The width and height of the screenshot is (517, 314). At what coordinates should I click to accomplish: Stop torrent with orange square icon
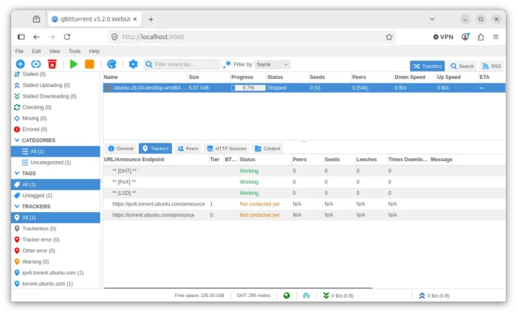89,64
